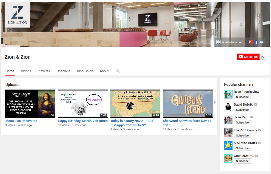Switch to the Videos tab
Screen dimensions: 271x174
[x=26, y=71]
